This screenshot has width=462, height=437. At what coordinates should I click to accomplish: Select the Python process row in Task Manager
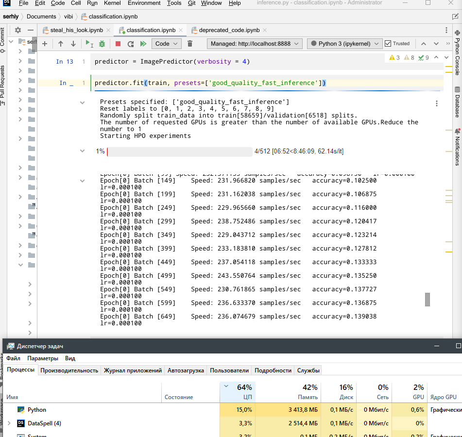[x=232, y=410]
